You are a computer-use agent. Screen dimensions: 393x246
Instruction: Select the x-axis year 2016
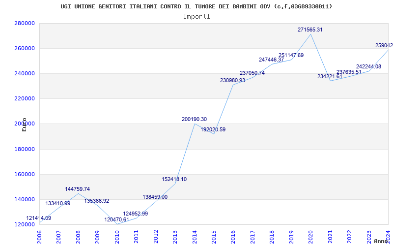[233, 237]
